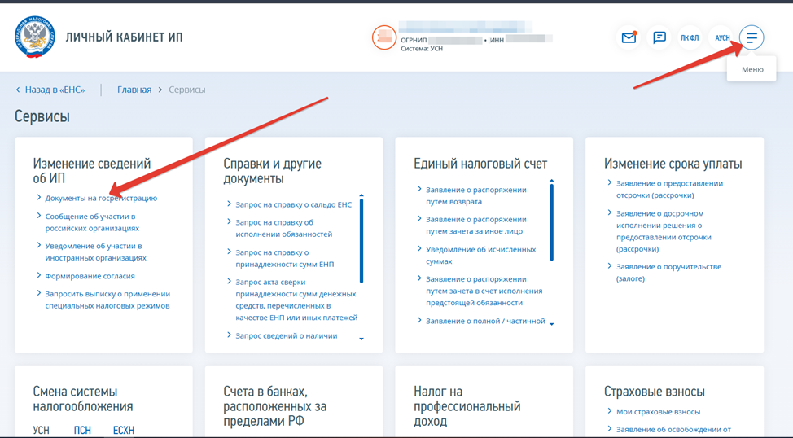Click the Изменение срока уплаты heading

tap(673, 164)
